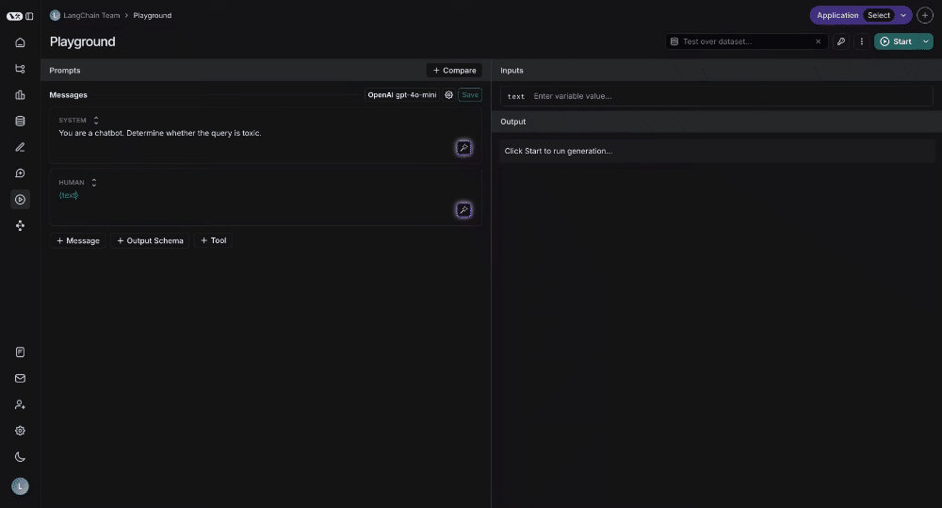Expand the Application Select dropdown chevron
Viewport: 942px width, 508px height.
pyautogui.click(x=903, y=16)
